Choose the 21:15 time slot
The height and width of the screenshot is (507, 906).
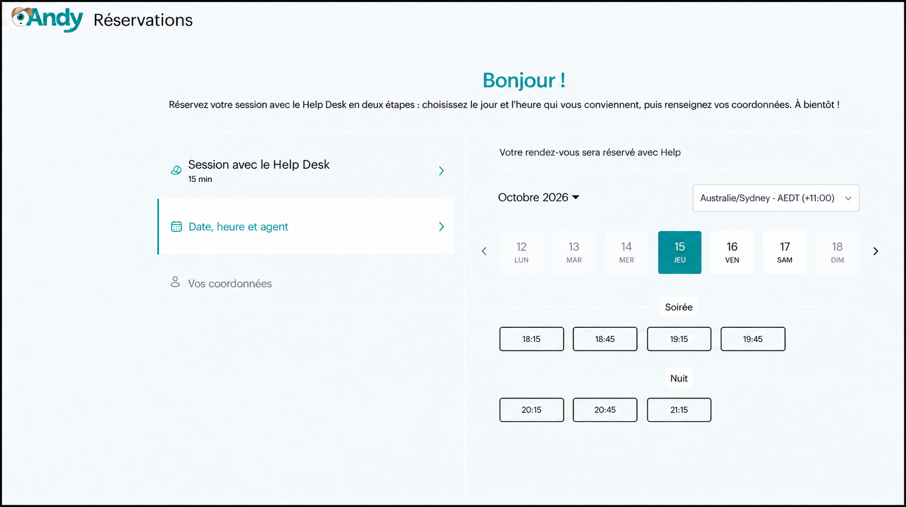(679, 410)
